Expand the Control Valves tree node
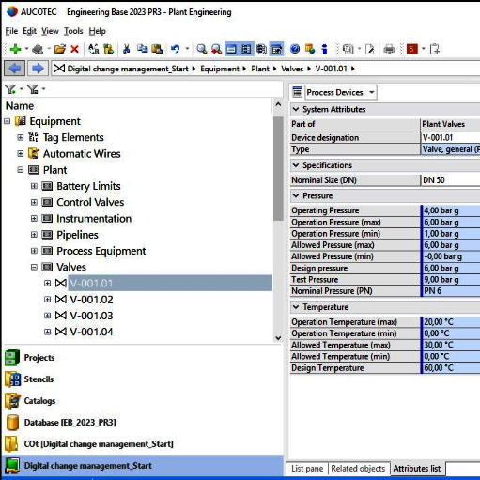This screenshot has height=480, width=480. [x=34, y=202]
